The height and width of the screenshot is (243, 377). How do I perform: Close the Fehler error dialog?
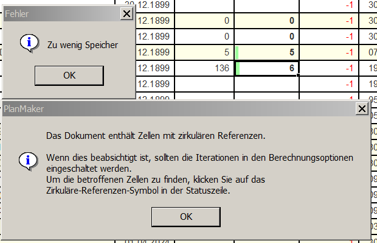click(126, 14)
